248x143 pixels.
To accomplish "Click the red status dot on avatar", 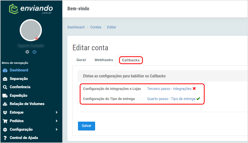I will click(37, 38).
